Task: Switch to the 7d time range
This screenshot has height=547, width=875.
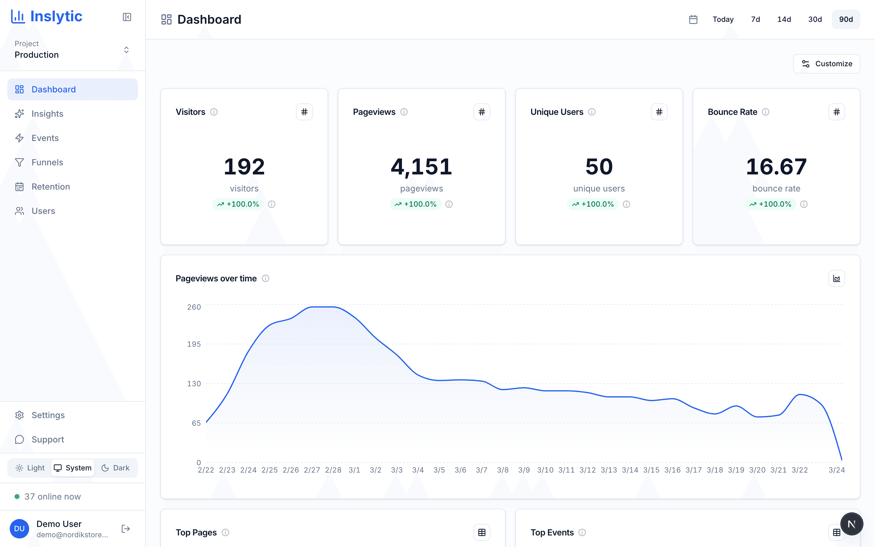Action: coord(755,19)
